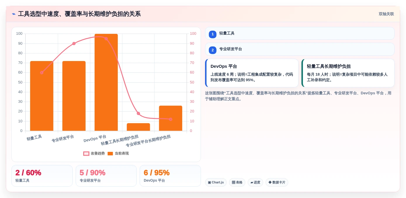
Task: Click the trend line point at 95
Action: [106, 39]
